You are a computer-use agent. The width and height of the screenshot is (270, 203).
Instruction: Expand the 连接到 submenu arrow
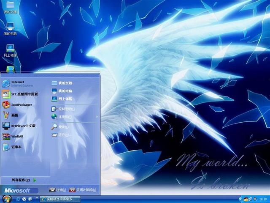pos(97,117)
